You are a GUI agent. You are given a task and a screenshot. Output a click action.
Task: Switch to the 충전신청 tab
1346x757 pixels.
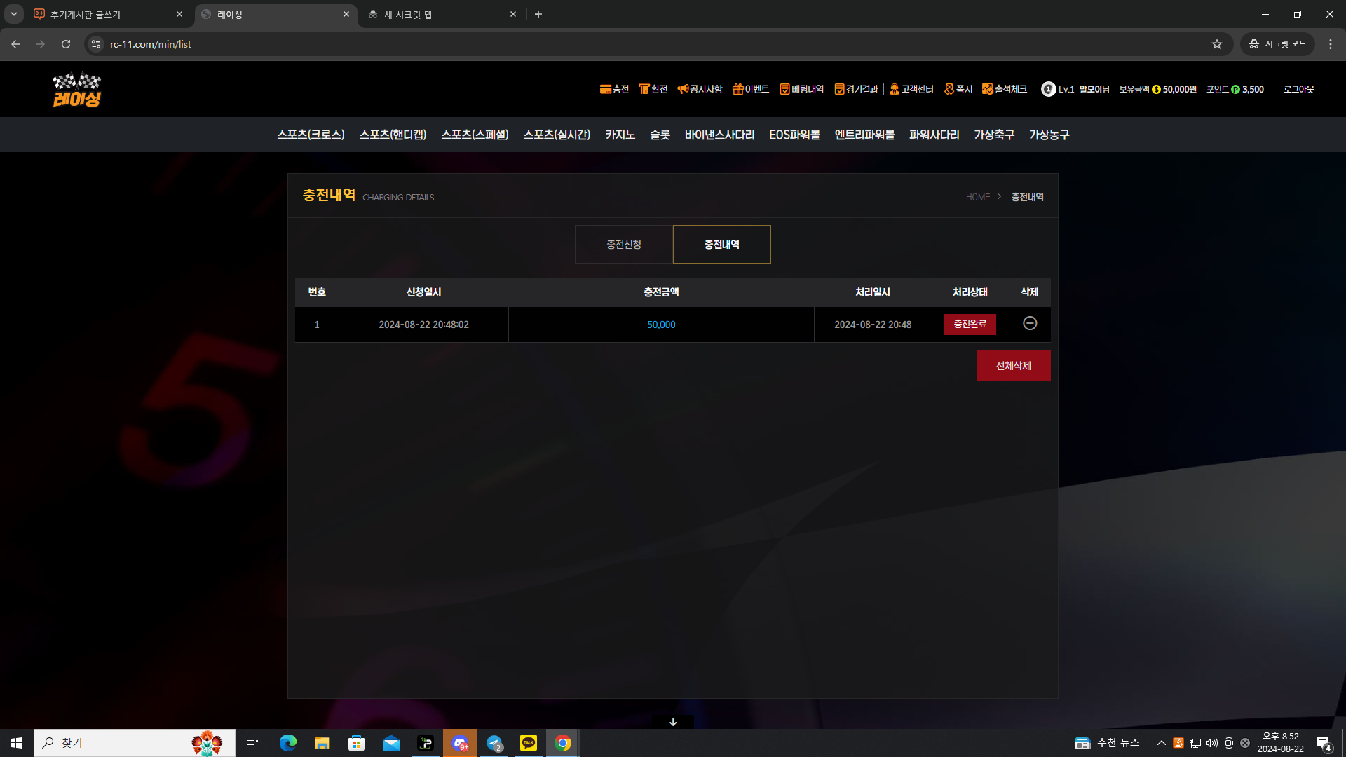pyautogui.click(x=624, y=244)
